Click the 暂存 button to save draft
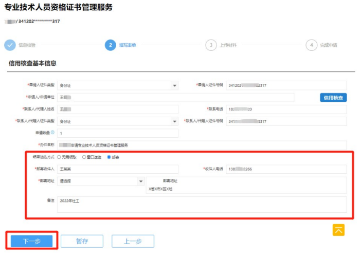 pos(82,241)
